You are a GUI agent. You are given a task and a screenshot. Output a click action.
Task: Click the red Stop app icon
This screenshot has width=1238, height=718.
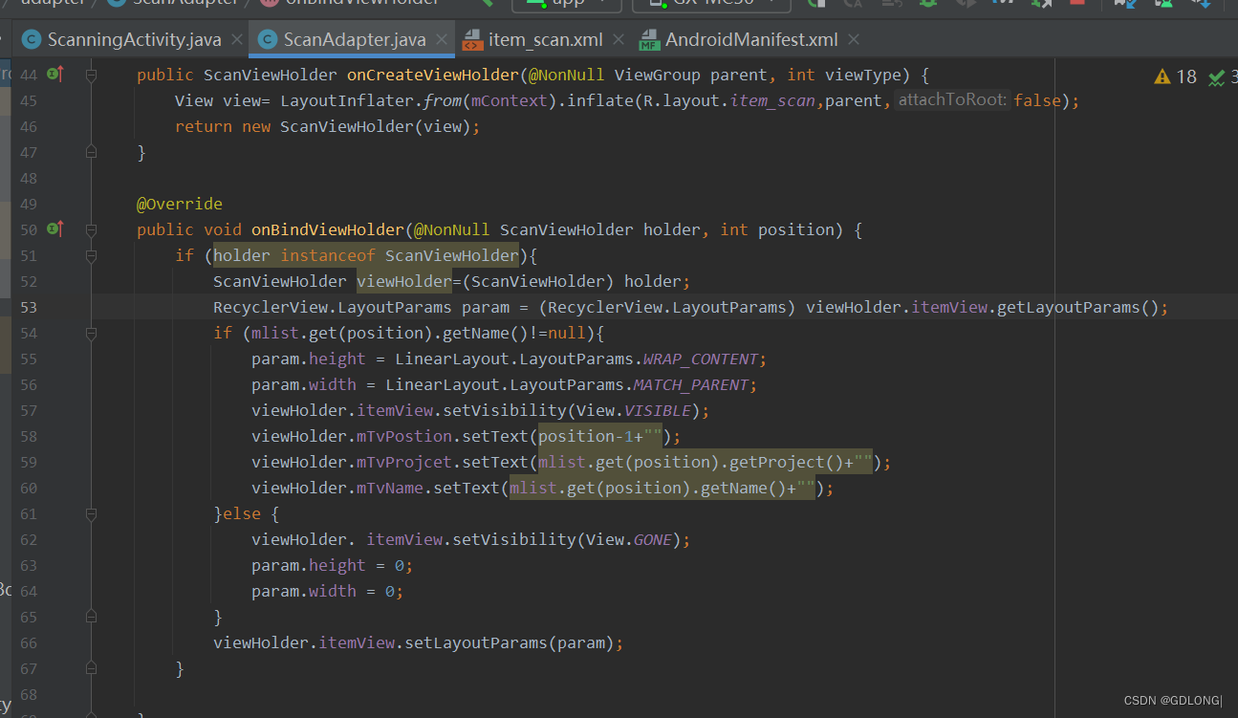(1078, 5)
